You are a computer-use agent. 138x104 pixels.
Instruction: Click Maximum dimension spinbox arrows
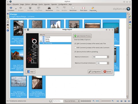click(108, 57)
